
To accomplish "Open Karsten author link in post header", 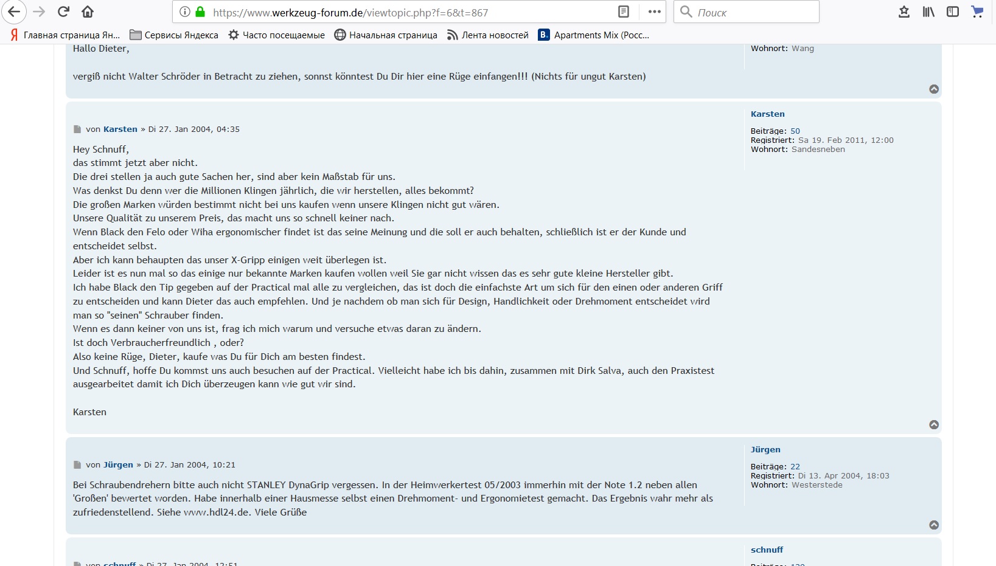I will [120, 129].
